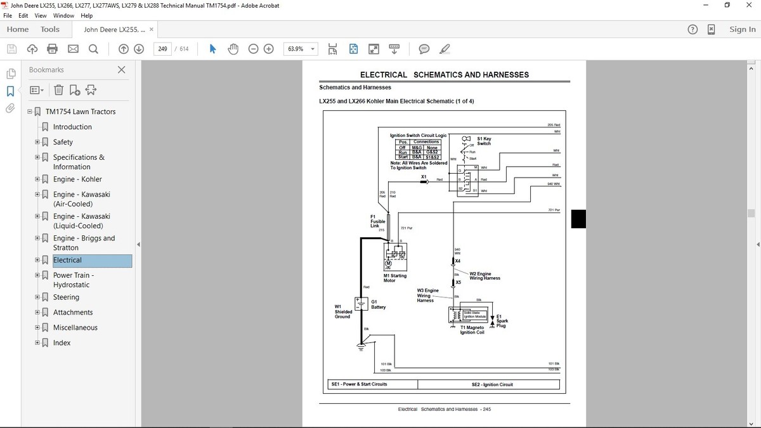Click the Sign In button
The height and width of the screenshot is (428, 761).
pyautogui.click(x=742, y=29)
